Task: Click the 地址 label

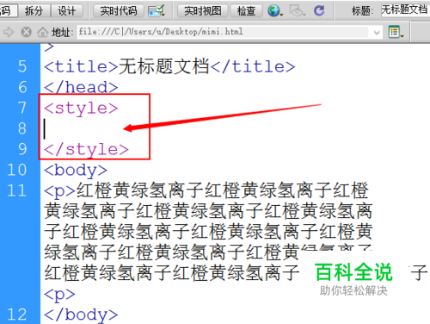Action: click(62, 32)
